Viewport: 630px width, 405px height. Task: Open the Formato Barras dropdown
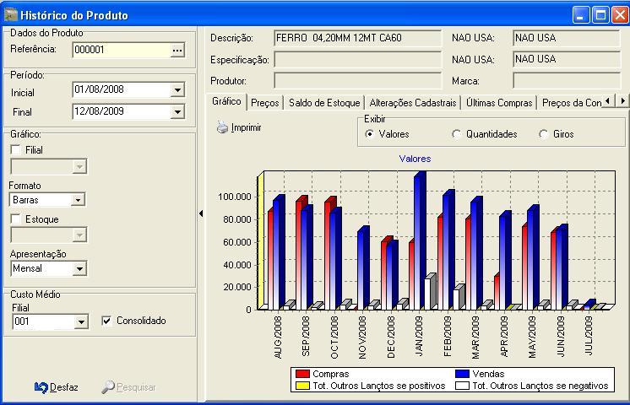(78, 199)
